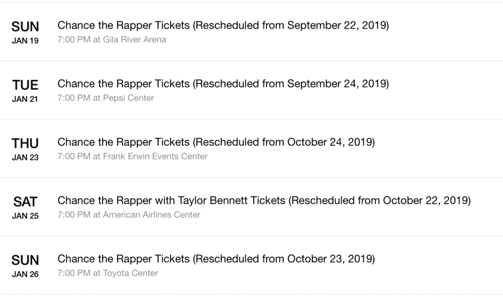Open the Rescheduled from September 24 event title

223,83
